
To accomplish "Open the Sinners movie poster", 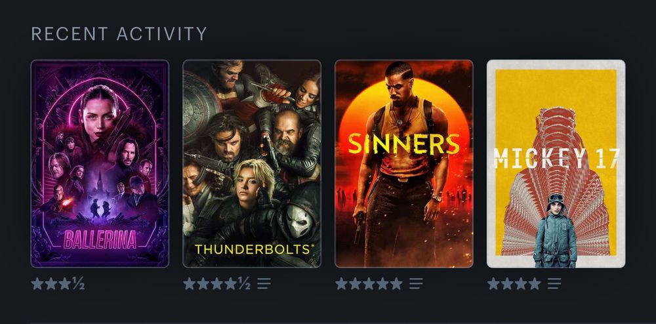I will [403, 163].
